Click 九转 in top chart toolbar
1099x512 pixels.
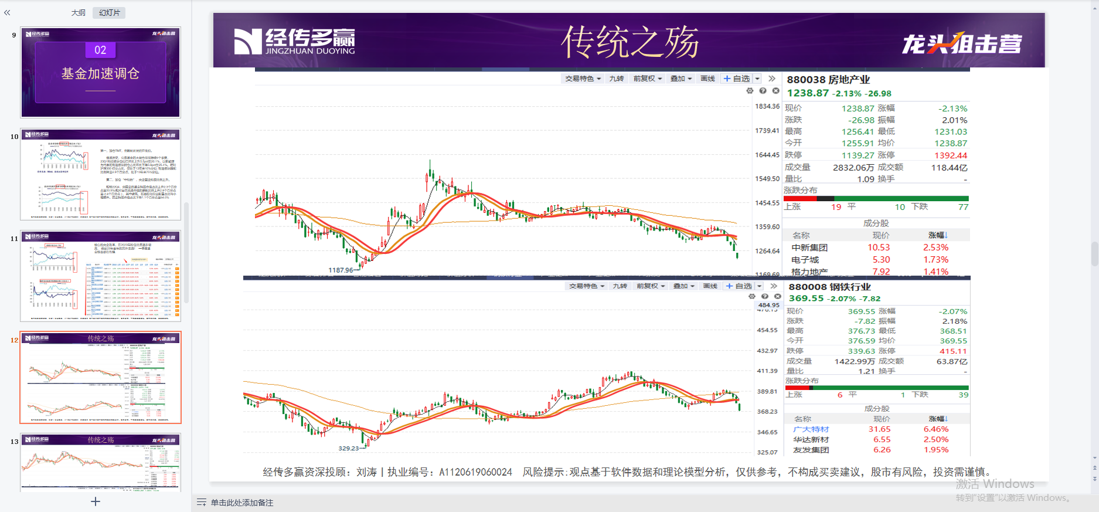point(616,79)
